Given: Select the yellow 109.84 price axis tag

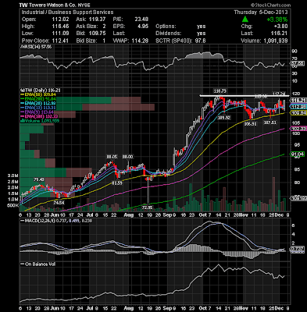Looking at the screenshot, I should pos(298,113).
